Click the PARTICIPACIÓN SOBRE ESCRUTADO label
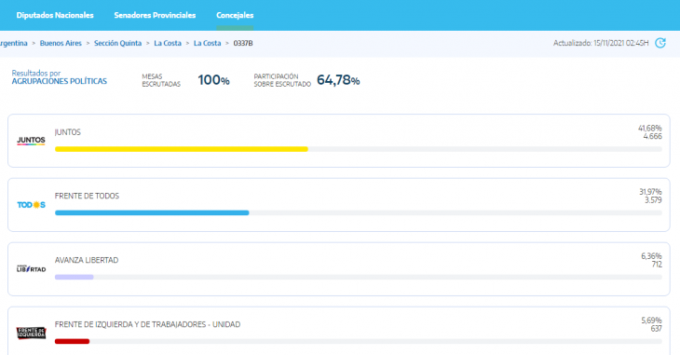Screen dimensions: 680x355 (x=282, y=80)
